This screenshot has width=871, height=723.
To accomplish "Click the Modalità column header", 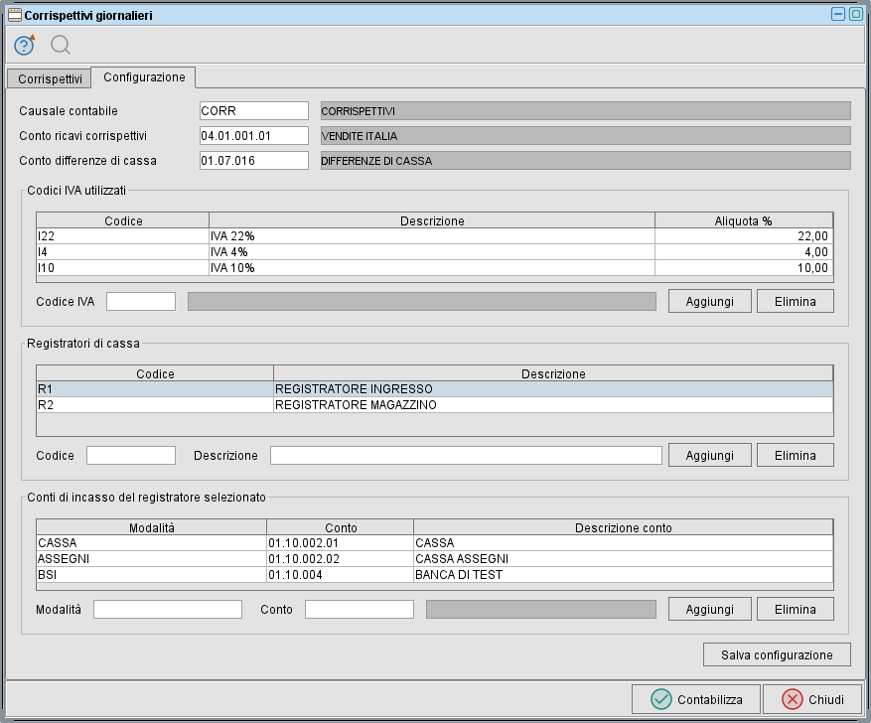I will point(151,527).
